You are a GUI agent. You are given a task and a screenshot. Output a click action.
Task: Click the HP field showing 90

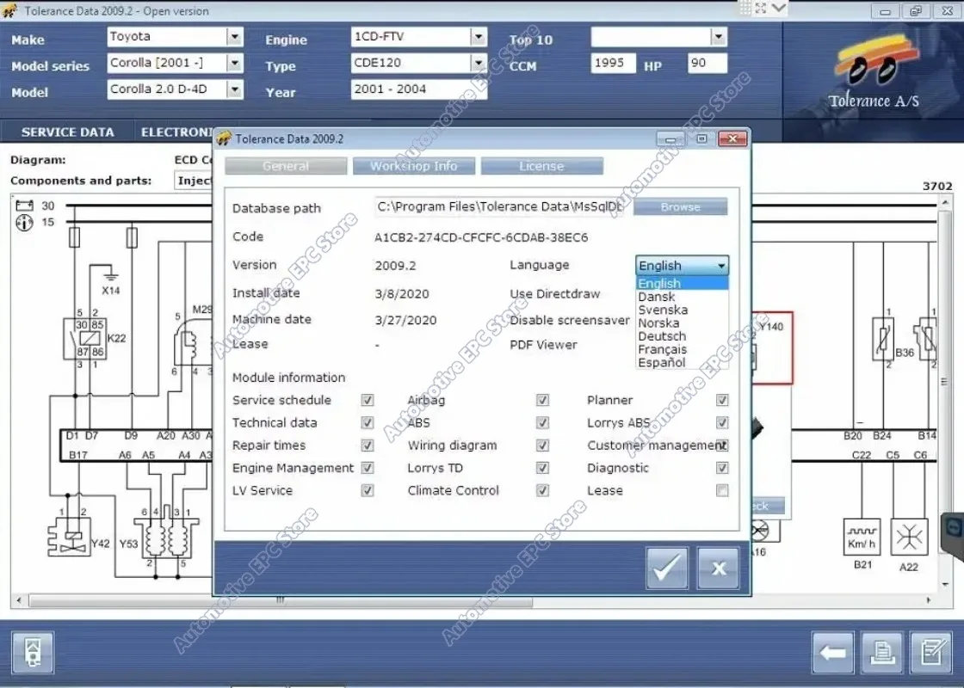pos(707,63)
